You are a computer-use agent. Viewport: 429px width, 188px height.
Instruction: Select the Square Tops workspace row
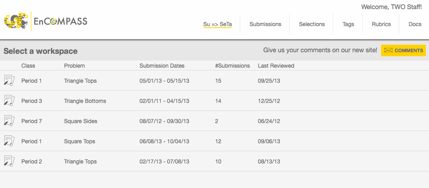(80, 141)
